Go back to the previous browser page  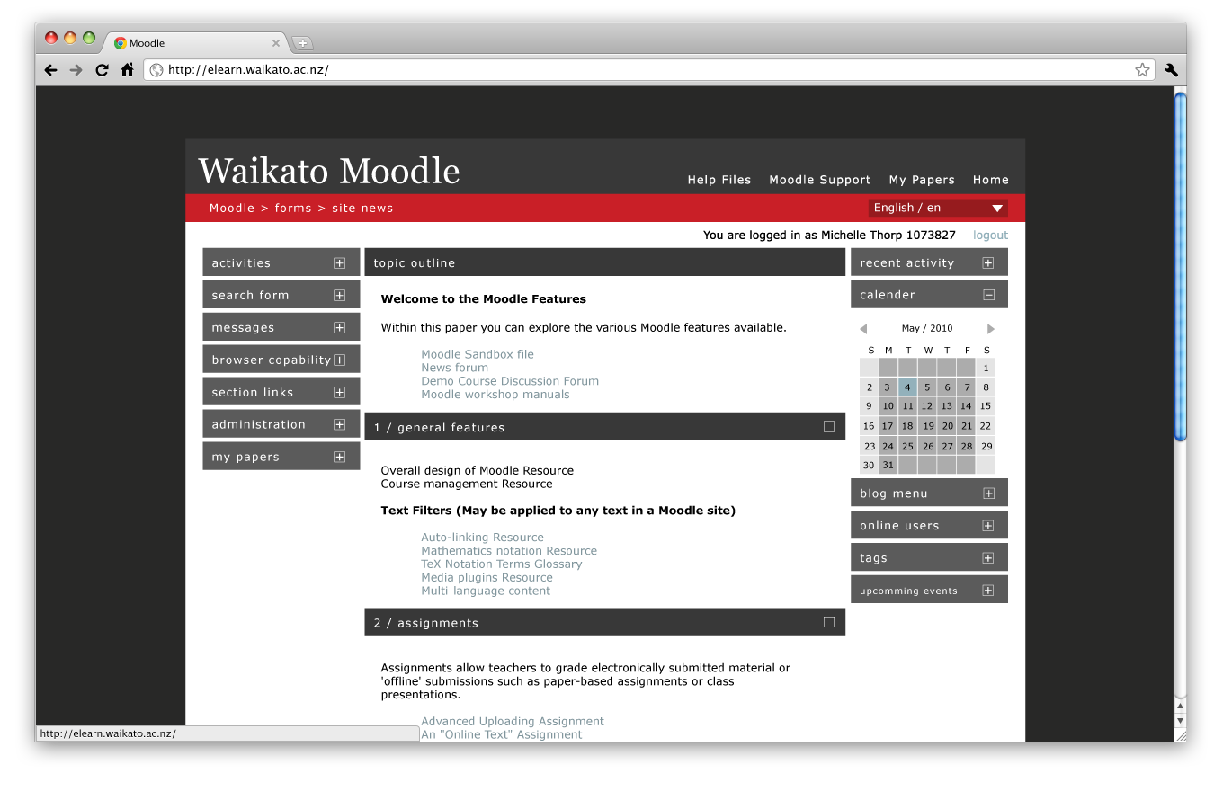pos(50,70)
